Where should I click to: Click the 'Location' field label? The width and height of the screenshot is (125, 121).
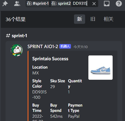pyautogui.click(x=40, y=67)
